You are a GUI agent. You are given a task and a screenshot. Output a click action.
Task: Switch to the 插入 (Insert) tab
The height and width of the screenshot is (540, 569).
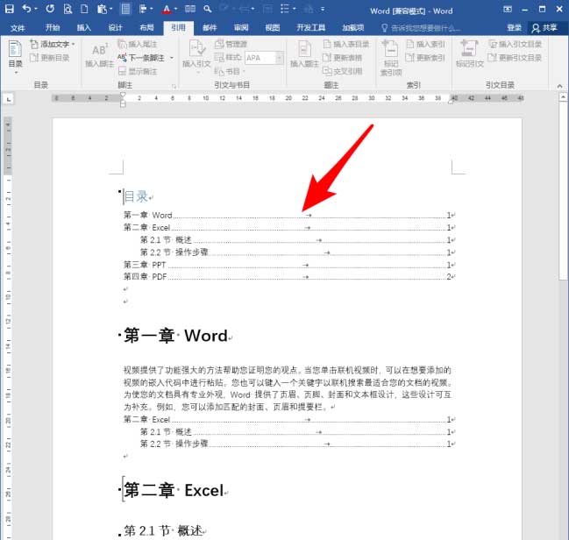pos(83,28)
